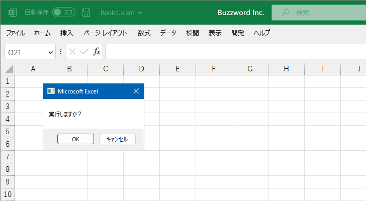Click the Select All corner triangle
Viewport: 366px width, 201px height.
(x=9, y=69)
